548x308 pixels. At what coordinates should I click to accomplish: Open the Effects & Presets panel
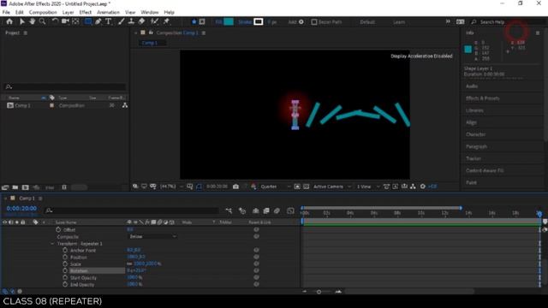click(x=482, y=98)
